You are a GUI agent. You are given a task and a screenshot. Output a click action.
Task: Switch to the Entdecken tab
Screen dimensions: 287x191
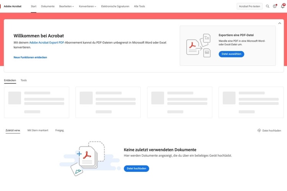[x=10, y=80]
